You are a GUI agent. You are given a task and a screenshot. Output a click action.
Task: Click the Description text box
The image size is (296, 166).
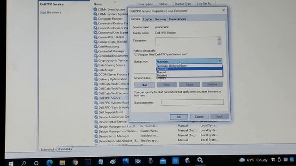coord(186,41)
